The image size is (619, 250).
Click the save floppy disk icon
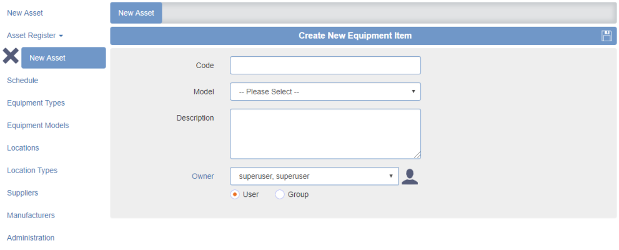[x=607, y=36]
